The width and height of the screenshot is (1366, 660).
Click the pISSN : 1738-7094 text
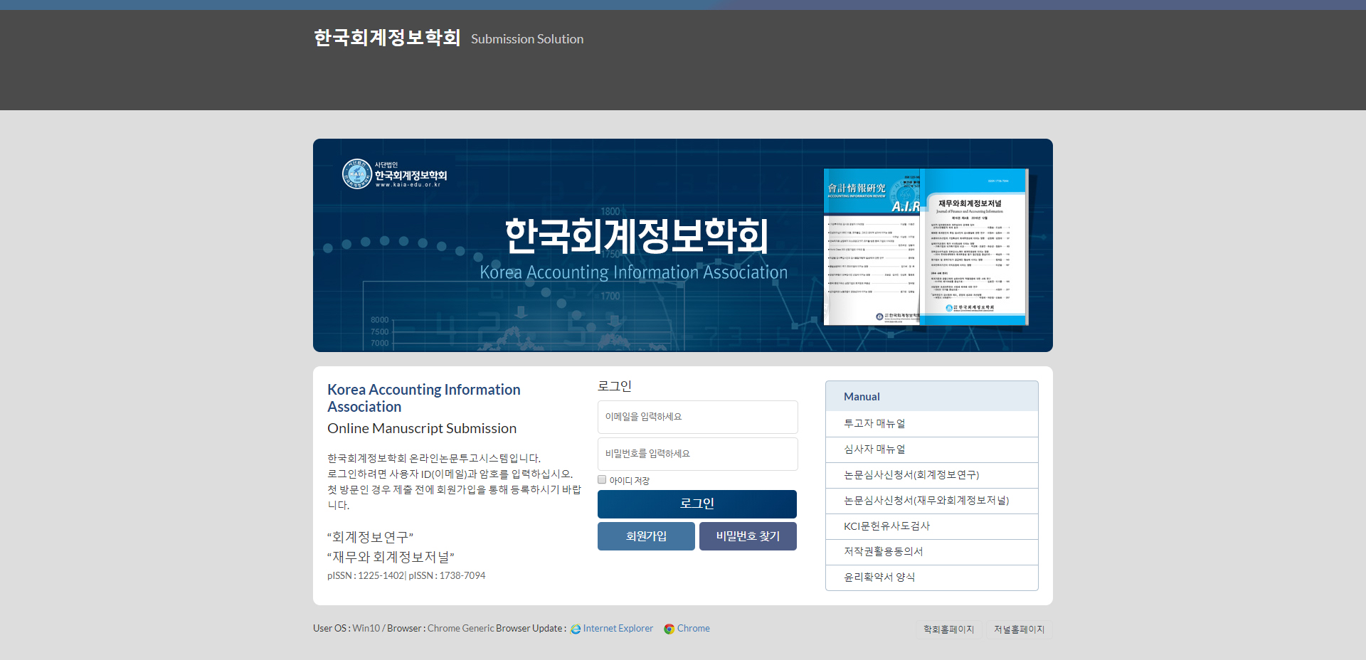click(447, 576)
